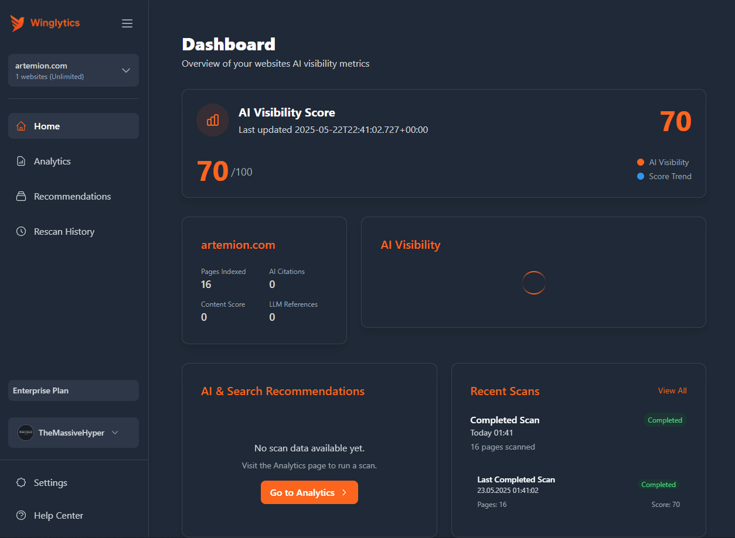Open the artemion.com website switcher box

click(73, 70)
